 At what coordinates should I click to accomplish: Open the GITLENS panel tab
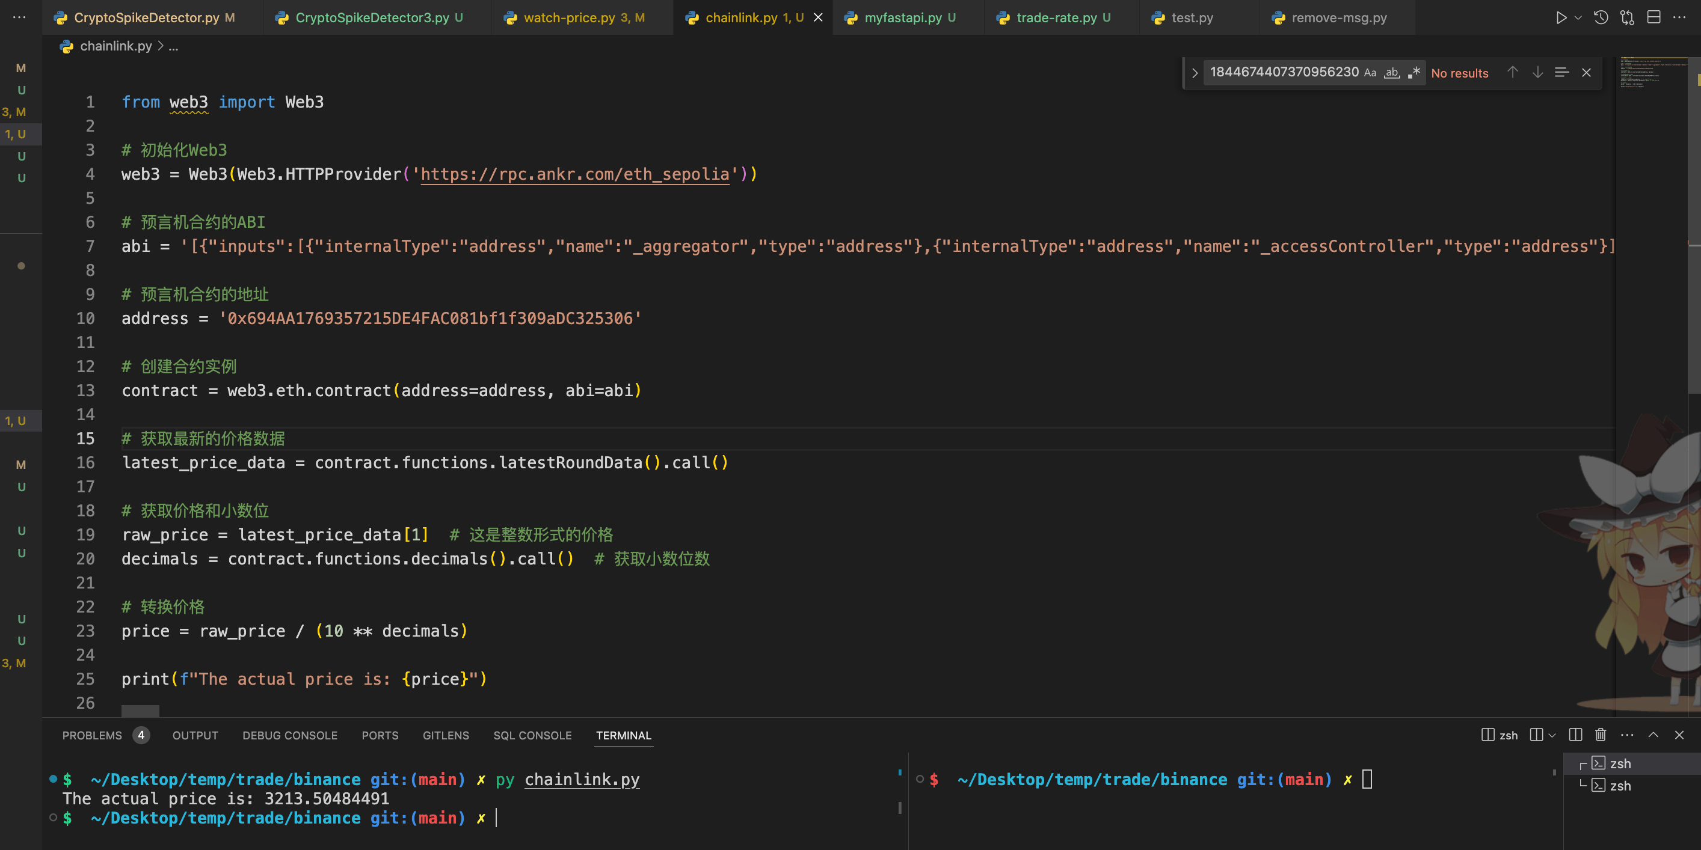tap(446, 735)
